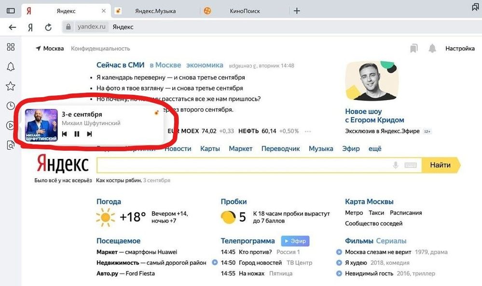Click the sun weather icon
The width and height of the screenshot is (482, 286).
tap(106, 217)
